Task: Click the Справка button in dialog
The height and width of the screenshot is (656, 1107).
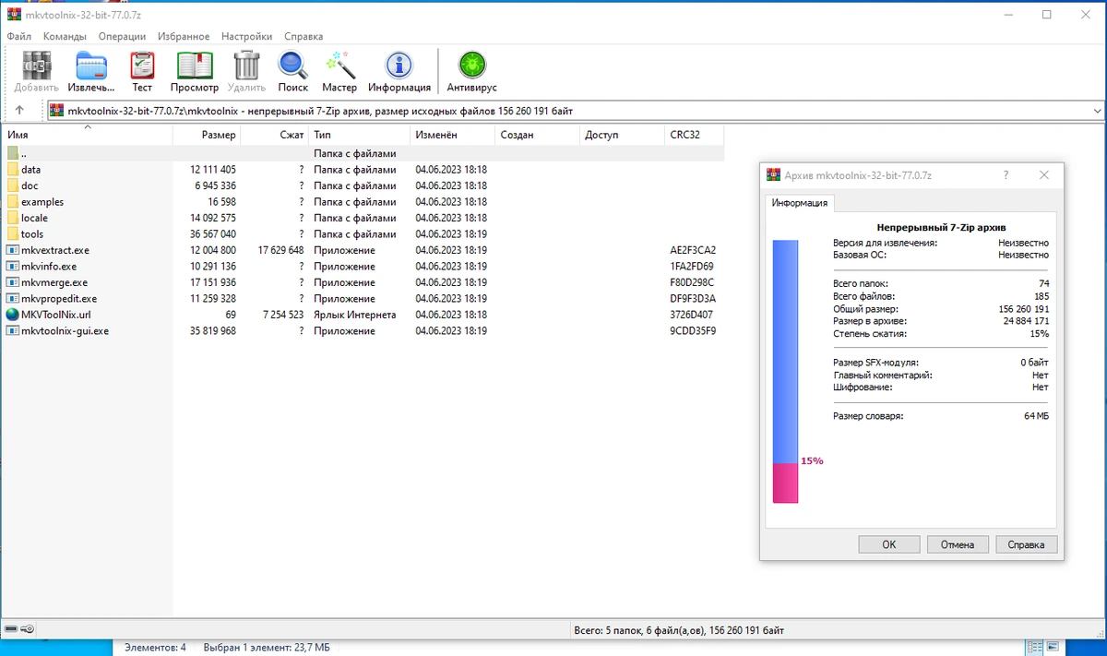Action: (1027, 544)
